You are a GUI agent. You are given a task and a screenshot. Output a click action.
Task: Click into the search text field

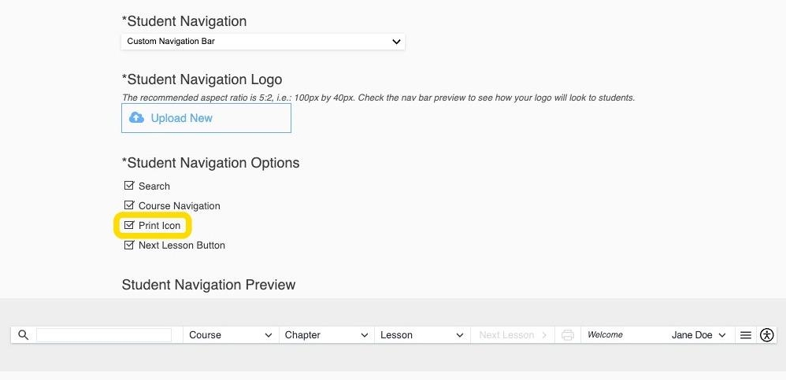tap(103, 335)
